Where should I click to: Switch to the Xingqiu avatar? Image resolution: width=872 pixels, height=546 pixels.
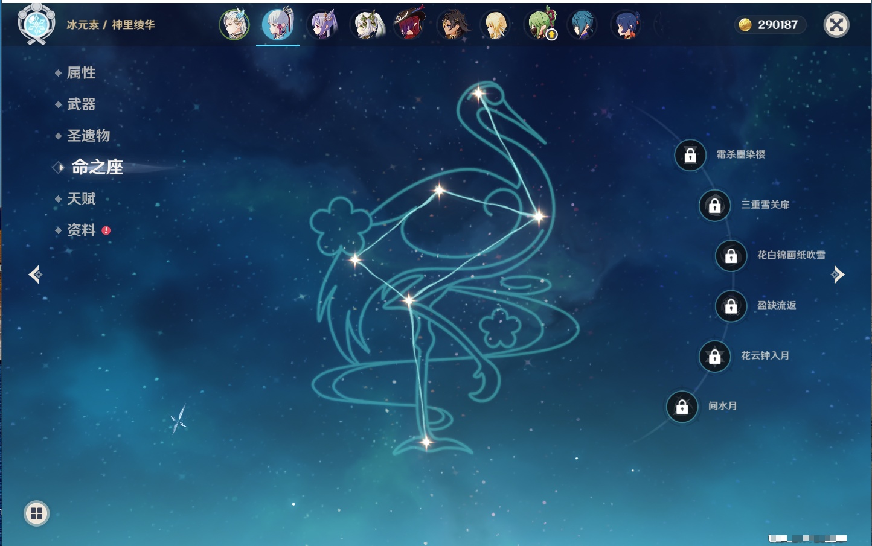(583, 25)
